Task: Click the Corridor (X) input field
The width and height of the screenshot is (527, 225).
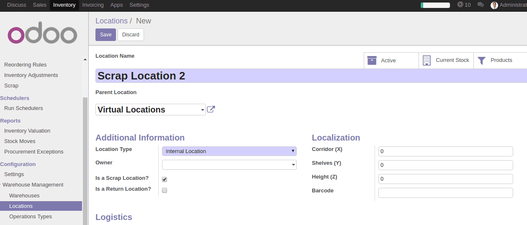Action: (x=446, y=151)
